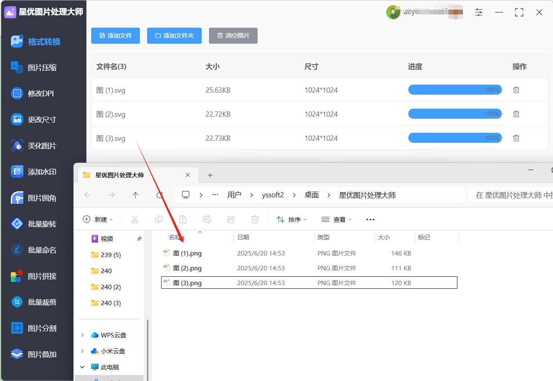Click Explorer paste icon
553x381 pixels.
(x=183, y=219)
